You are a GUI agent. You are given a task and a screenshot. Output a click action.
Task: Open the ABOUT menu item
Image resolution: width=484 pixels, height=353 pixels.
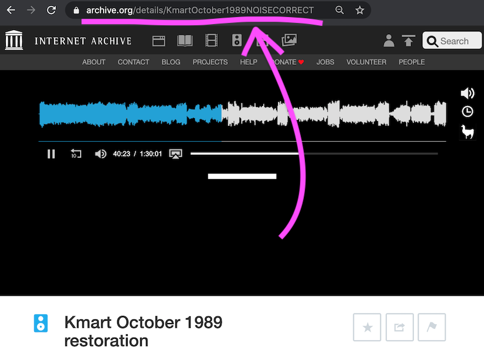[x=94, y=62]
